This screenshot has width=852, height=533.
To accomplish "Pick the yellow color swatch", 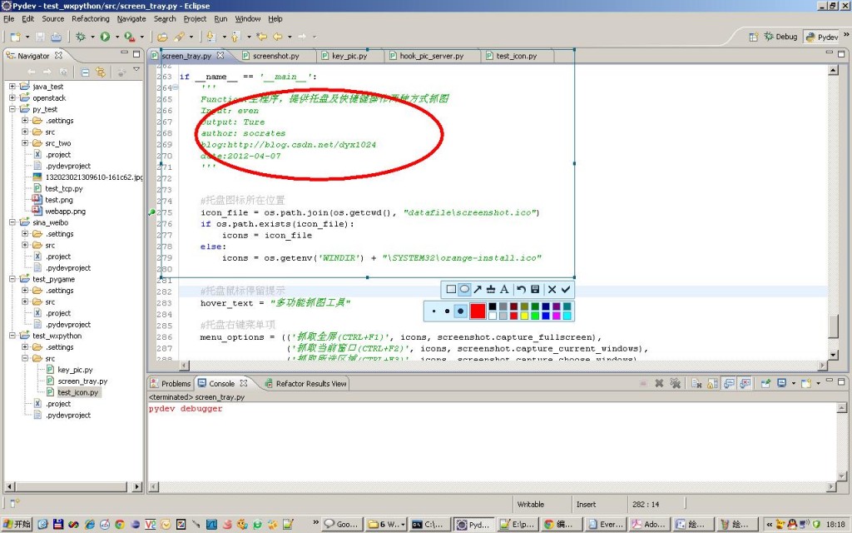I will [x=524, y=316].
